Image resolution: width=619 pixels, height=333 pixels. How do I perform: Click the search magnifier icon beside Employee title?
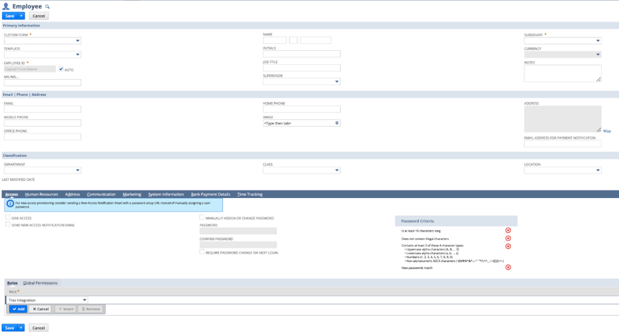[48, 7]
